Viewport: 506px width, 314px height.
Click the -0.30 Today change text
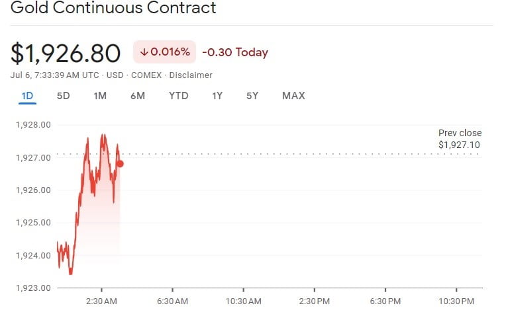[x=234, y=52]
